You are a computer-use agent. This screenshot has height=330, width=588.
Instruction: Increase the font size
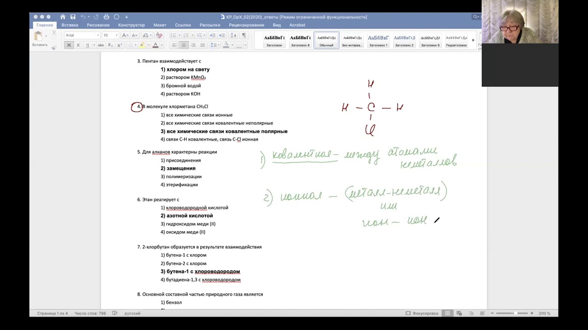tap(125, 35)
